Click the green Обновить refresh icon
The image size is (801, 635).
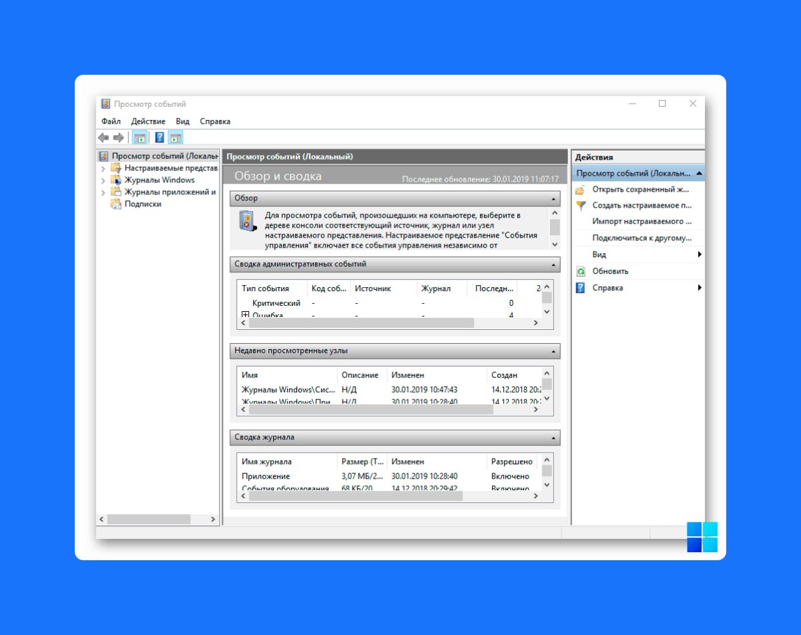580,271
